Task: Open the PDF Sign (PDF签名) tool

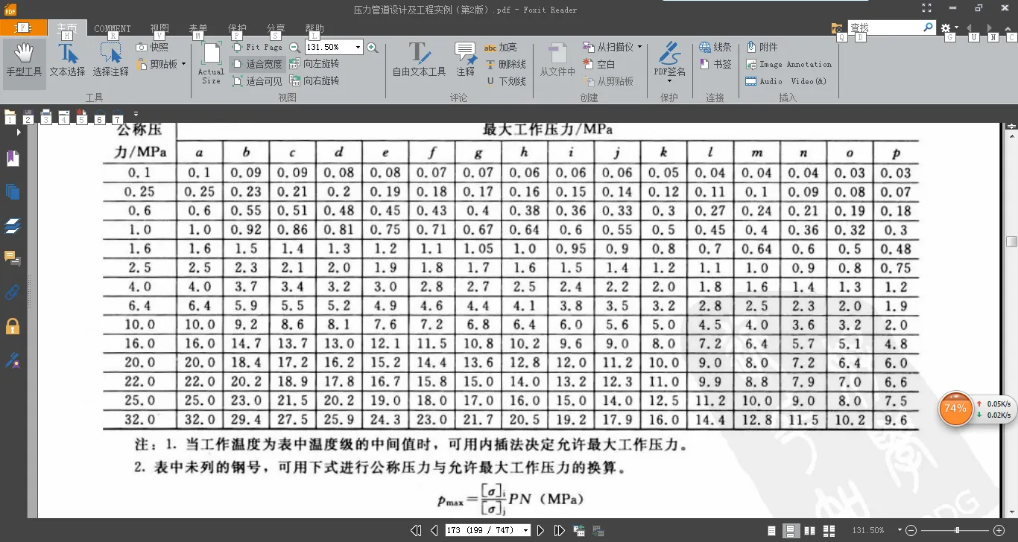Action: (669, 60)
